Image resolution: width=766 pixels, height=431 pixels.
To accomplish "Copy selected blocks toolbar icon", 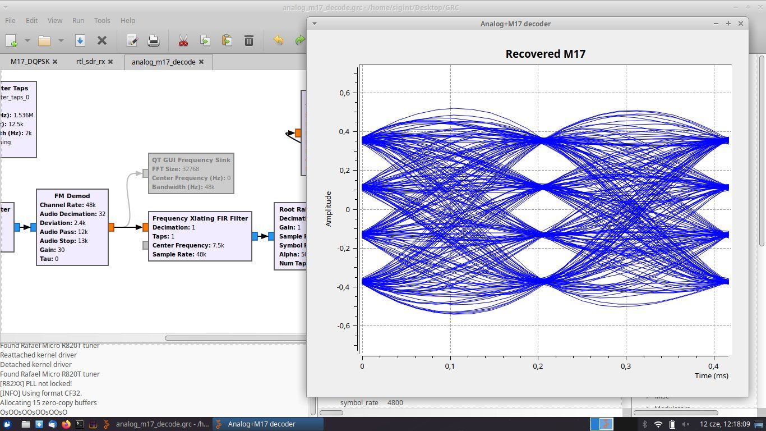I will [x=205, y=40].
